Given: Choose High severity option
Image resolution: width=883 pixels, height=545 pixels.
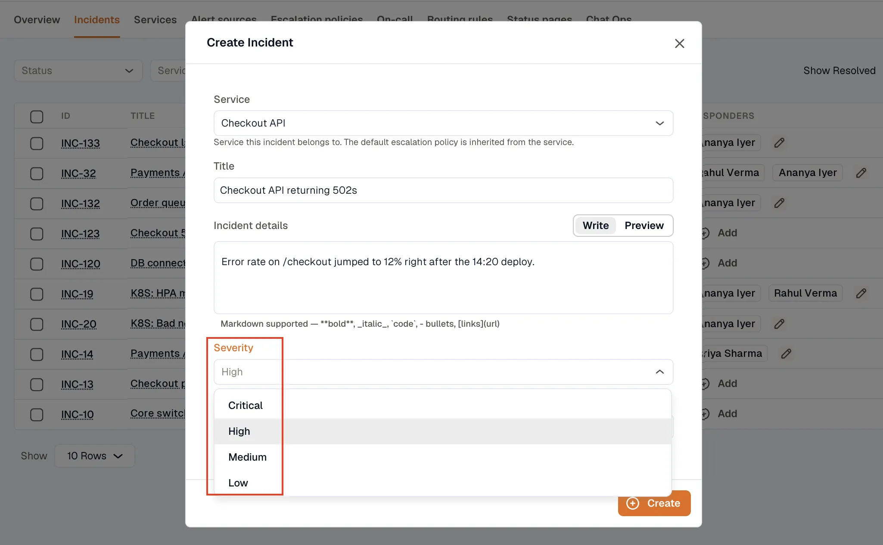Looking at the screenshot, I should click(x=443, y=431).
